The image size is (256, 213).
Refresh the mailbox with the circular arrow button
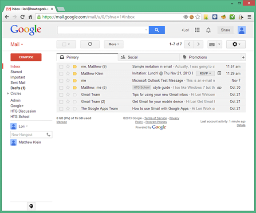pyautogui.click(x=90, y=44)
